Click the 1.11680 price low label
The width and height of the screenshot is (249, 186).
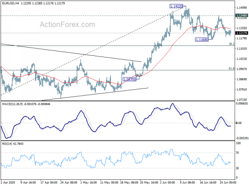point(202,40)
